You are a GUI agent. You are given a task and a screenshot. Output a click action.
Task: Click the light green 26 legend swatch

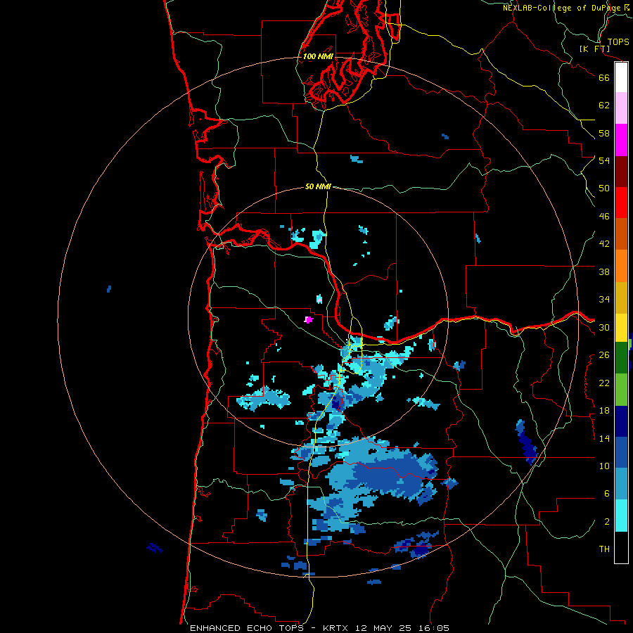[621, 390]
